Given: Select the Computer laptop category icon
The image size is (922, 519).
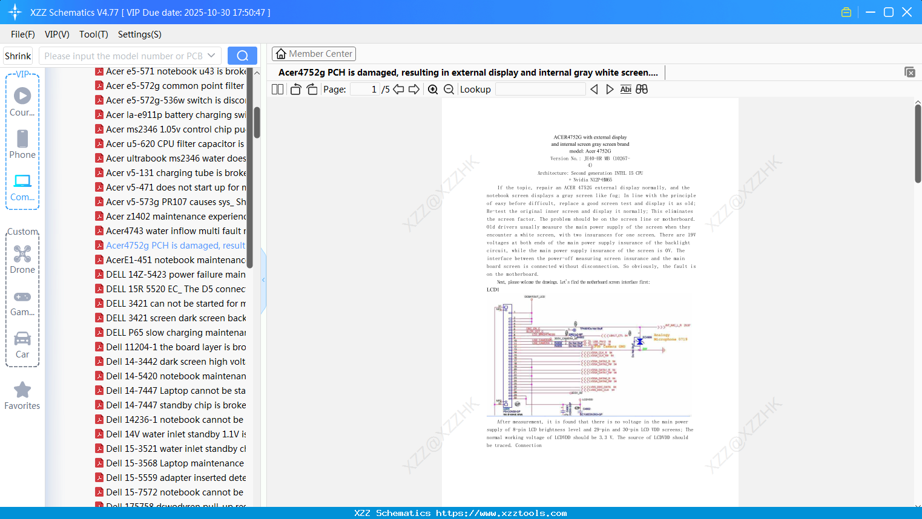Looking at the screenshot, I should point(22,181).
